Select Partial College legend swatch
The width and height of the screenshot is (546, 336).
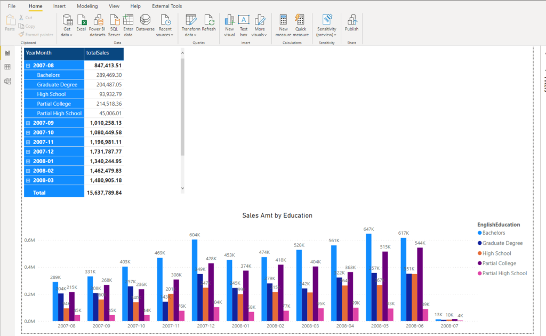click(x=479, y=263)
